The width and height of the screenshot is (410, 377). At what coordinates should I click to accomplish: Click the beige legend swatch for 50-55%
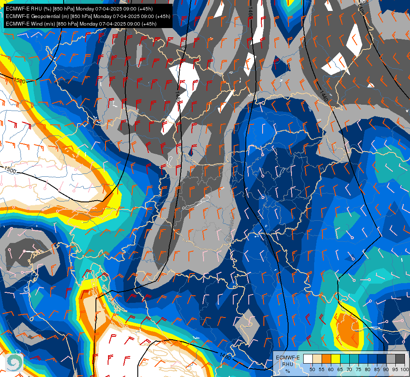pos(317,359)
